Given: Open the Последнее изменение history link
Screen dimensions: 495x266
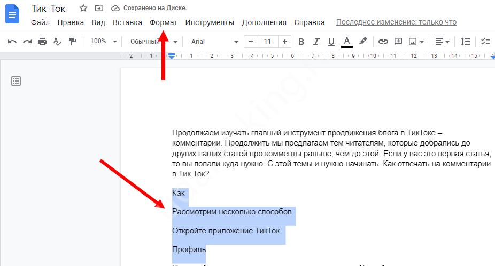Looking at the screenshot, I should (x=396, y=22).
